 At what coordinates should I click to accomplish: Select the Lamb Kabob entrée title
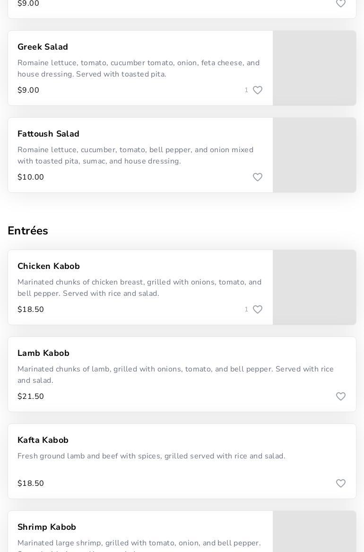coord(43,353)
